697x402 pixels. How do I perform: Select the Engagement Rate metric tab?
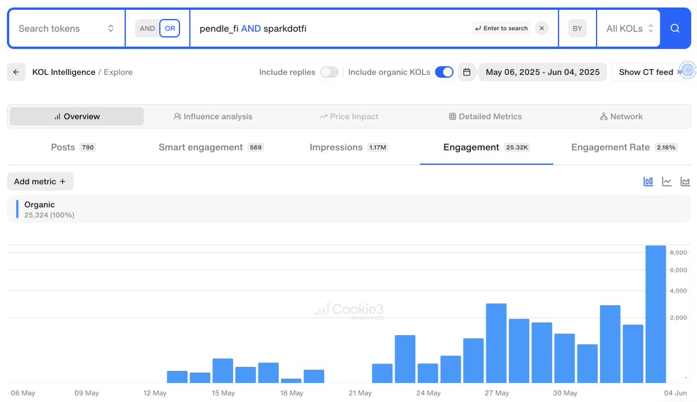(624, 147)
